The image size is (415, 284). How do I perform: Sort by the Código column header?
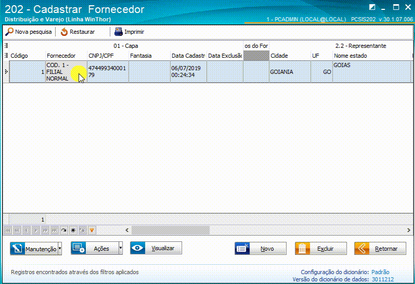click(x=27, y=56)
